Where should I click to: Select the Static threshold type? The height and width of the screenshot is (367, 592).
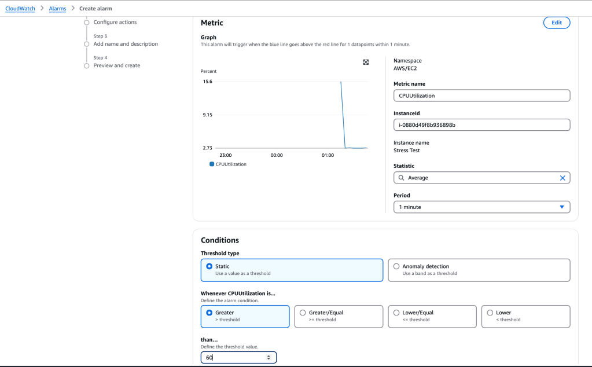point(209,266)
